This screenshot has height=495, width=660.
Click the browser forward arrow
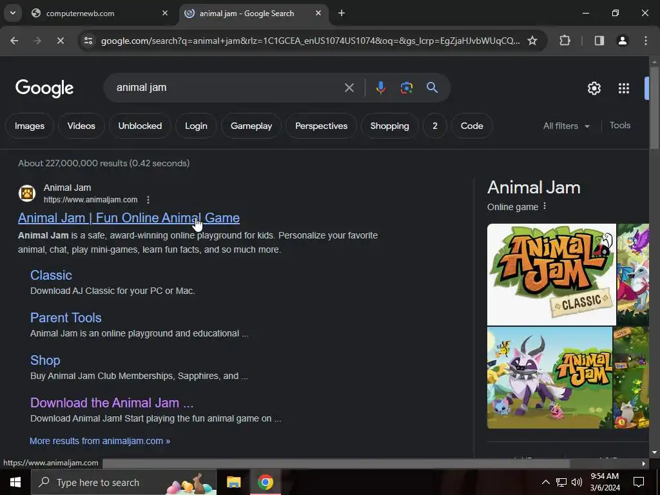pos(37,41)
